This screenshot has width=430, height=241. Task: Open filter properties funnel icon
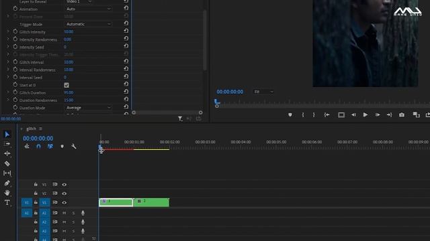[180, 118]
